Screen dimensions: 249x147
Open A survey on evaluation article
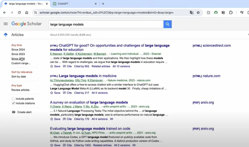point(89,102)
